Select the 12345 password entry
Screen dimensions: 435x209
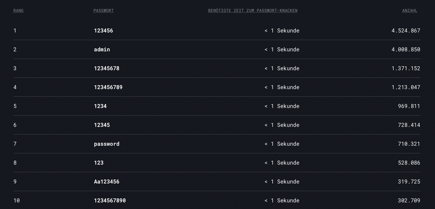click(x=102, y=125)
